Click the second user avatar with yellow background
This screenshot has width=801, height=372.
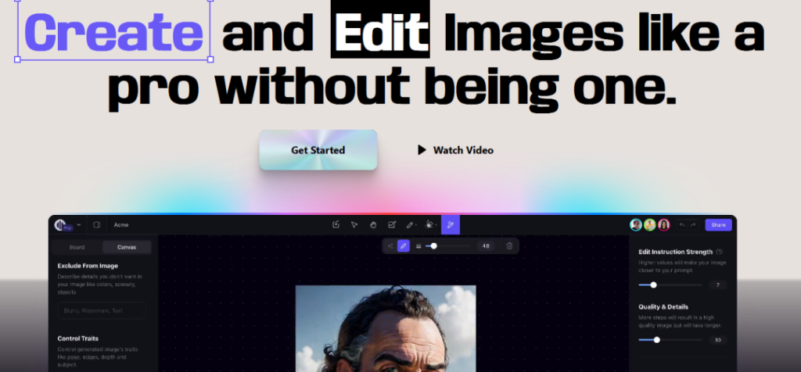point(650,225)
